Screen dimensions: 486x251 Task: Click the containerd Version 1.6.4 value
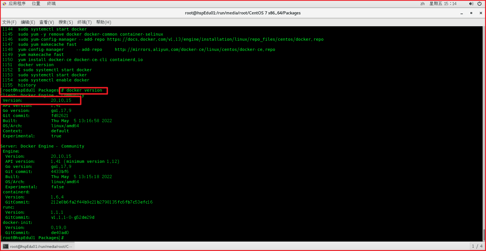click(x=57, y=197)
